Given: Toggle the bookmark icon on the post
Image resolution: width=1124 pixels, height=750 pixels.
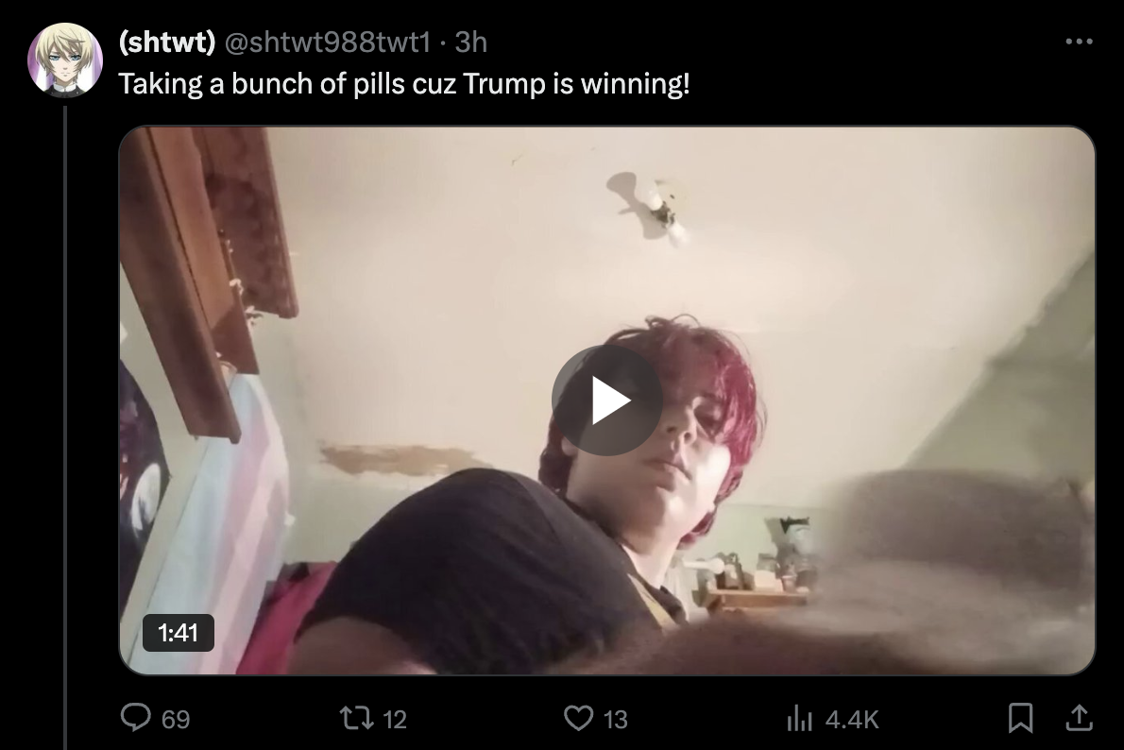Looking at the screenshot, I should pos(1020,718).
